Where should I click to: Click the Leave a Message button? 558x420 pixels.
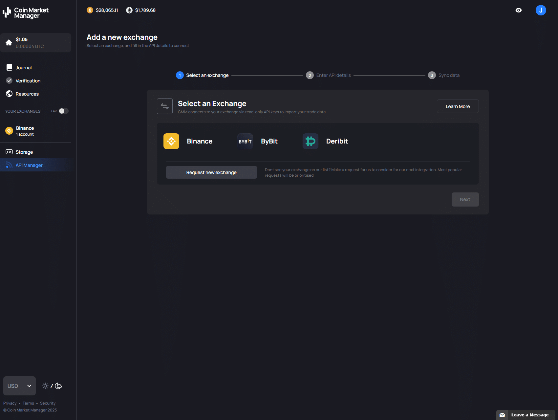(526, 415)
